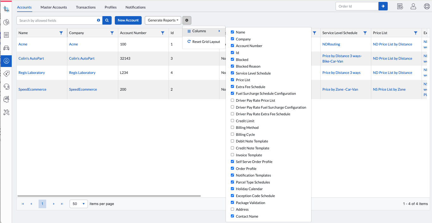Click the search magnifier button
The image size is (432, 223).
tap(107, 20)
